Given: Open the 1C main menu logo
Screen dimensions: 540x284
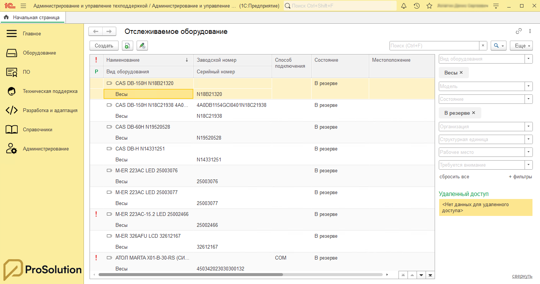Looking at the screenshot, I should [9, 6].
